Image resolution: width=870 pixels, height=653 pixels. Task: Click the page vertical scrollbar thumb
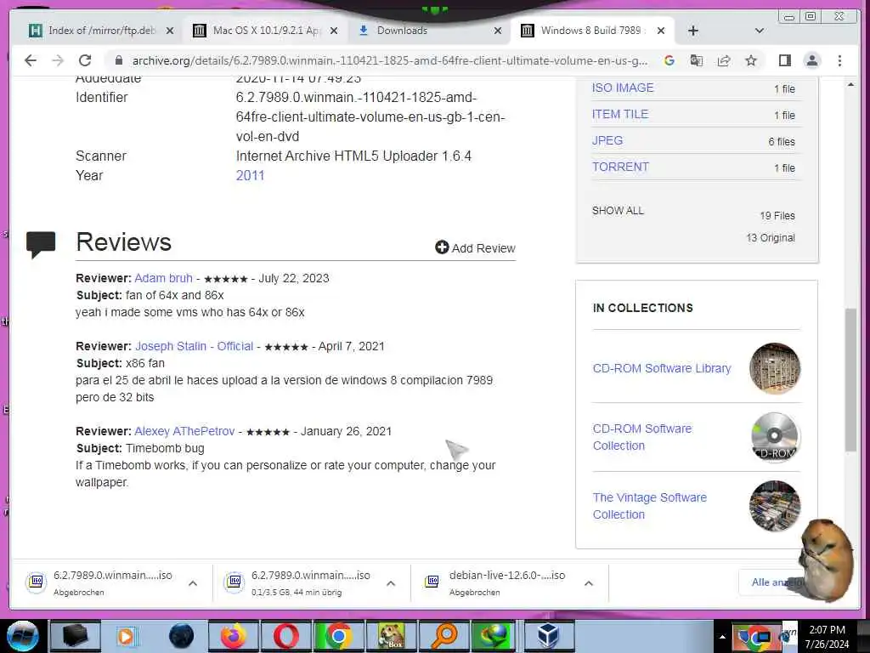pyautogui.click(x=850, y=379)
